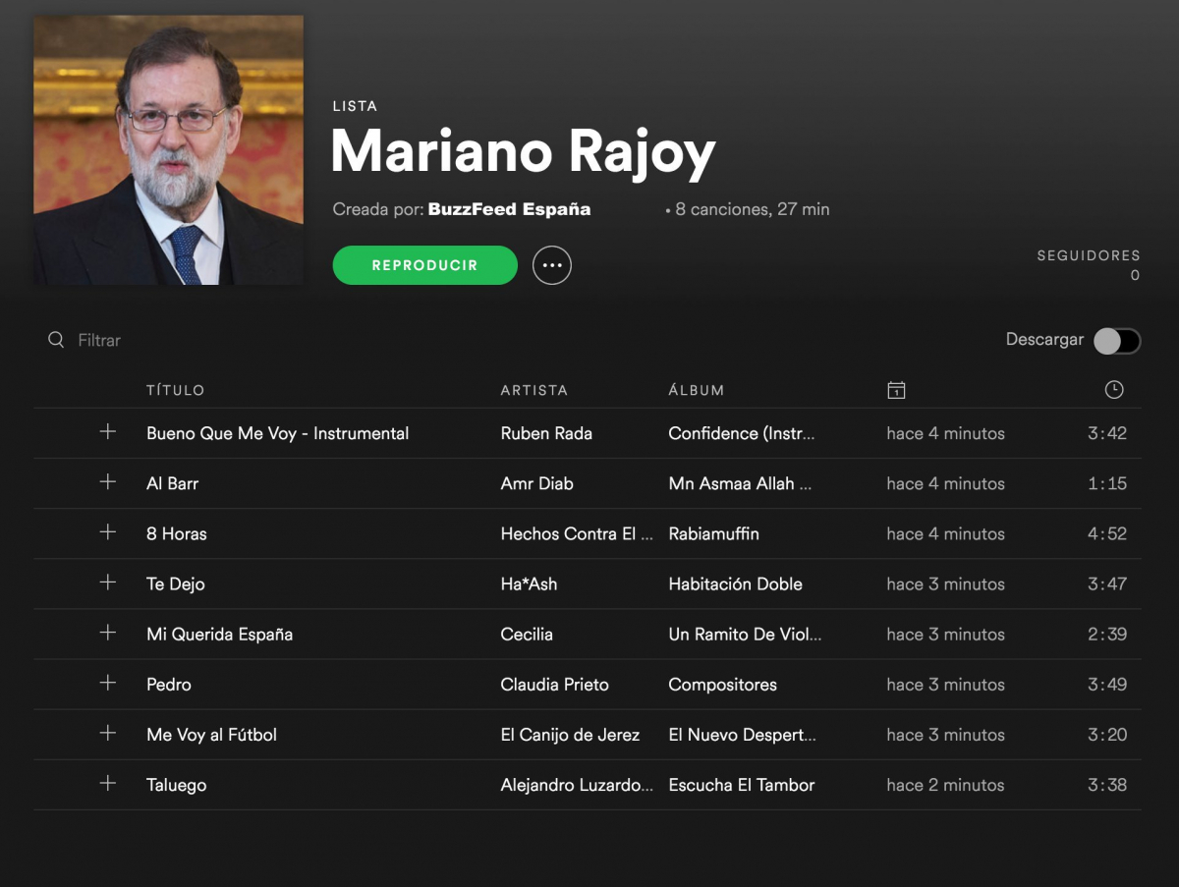1179x887 pixels.
Task: Click the plus icon next to Taluego
Action: point(108,784)
